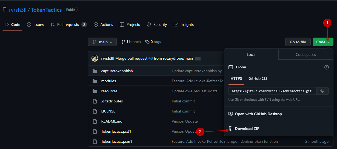
Task: Select the HTTPS clone option
Action: (x=236, y=78)
